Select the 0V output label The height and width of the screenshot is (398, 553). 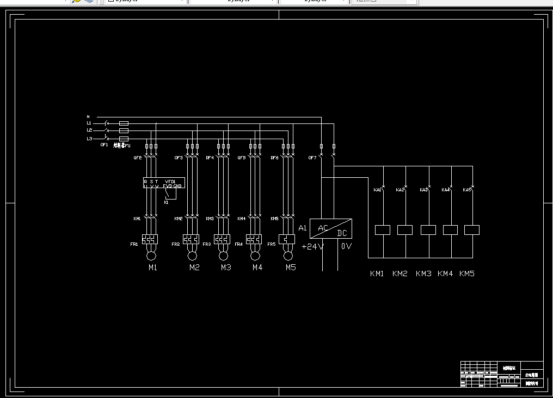(346, 246)
